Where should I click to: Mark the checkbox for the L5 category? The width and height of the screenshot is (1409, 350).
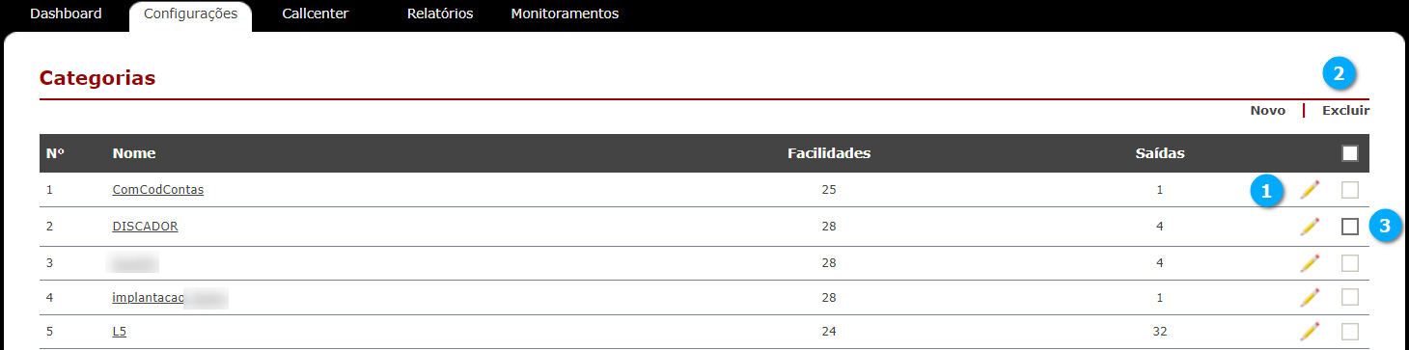(1350, 332)
